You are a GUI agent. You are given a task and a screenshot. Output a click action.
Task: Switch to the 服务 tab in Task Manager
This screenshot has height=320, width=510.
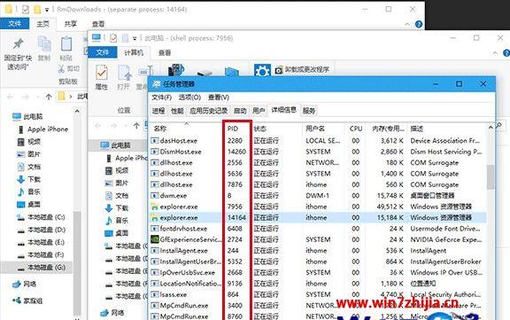tap(309, 111)
